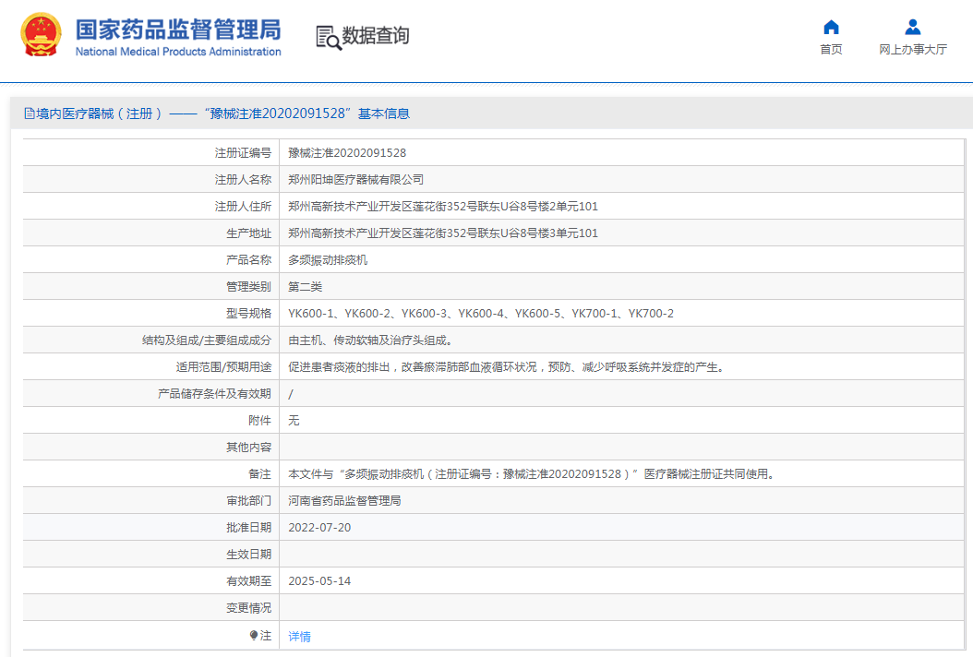Click the 生效日期 label
973x657 pixels.
click(249, 554)
